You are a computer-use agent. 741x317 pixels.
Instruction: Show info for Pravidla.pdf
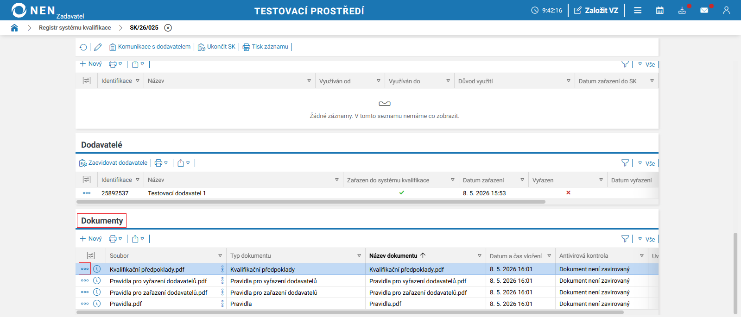click(97, 304)
